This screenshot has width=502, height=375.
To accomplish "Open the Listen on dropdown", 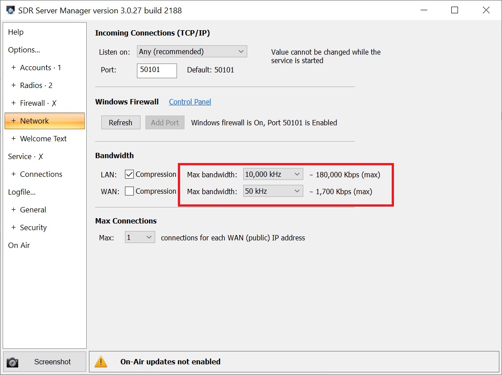I will [x=192, y=52].
